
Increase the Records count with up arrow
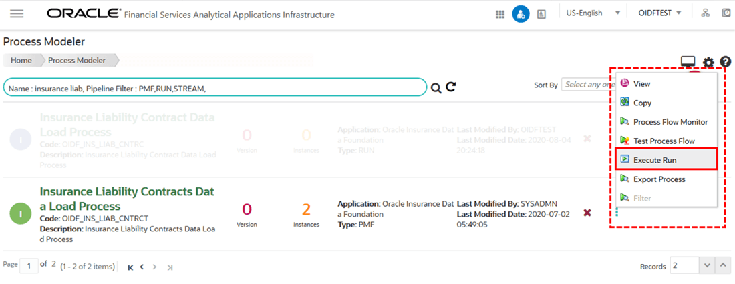[723, 266]
